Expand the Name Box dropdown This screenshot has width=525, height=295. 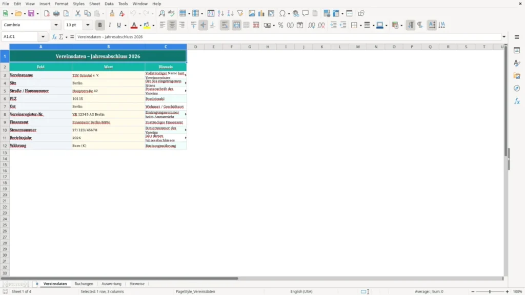43,37
